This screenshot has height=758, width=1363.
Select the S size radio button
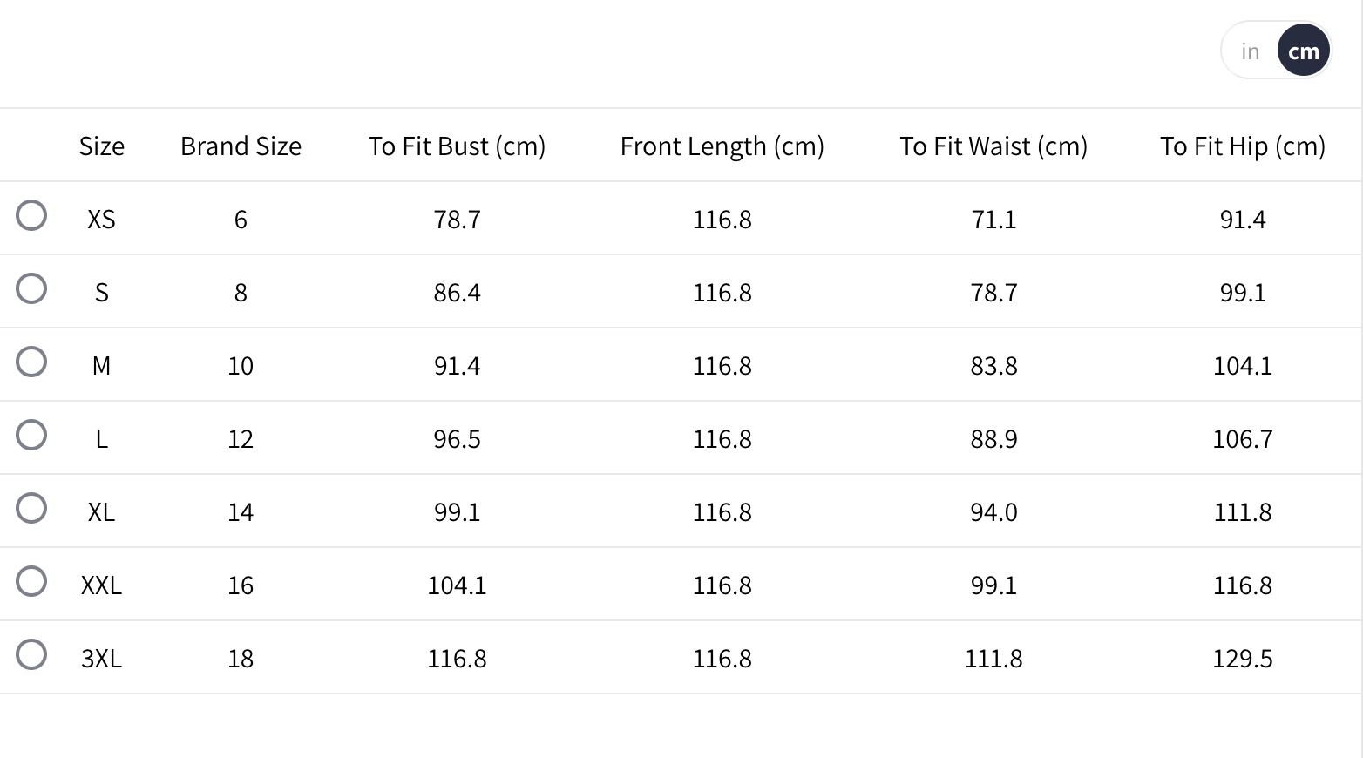coord(31,288)
